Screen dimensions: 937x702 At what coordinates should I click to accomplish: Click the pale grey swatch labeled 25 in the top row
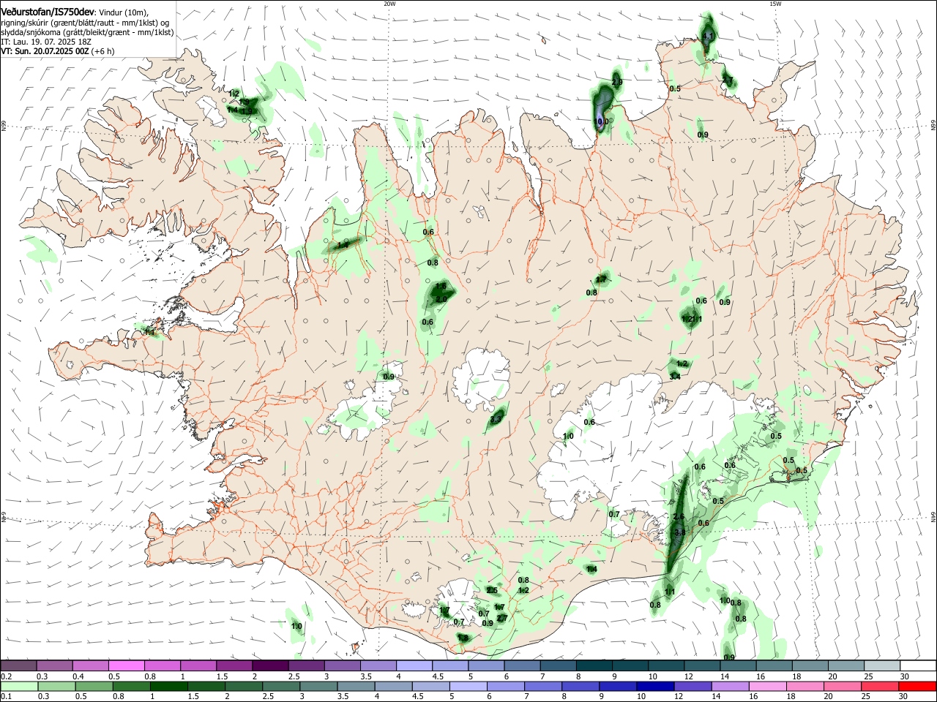click(x=882, y=665)
